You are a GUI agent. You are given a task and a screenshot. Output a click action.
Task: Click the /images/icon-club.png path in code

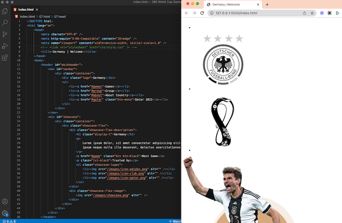pyautogui.click(x=126, y=174)
